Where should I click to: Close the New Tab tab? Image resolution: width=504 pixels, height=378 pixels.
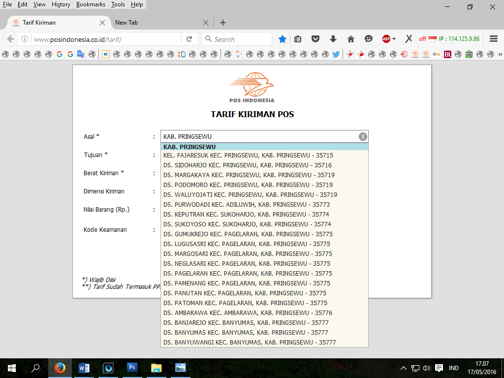(206, 23)
